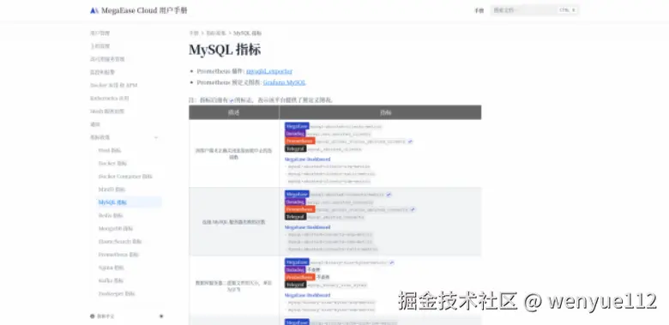The width and height of the screenshot is (669, 325).
Task: Open the Docker and APM section in the sidebar
Action: (x=113, y=85)
